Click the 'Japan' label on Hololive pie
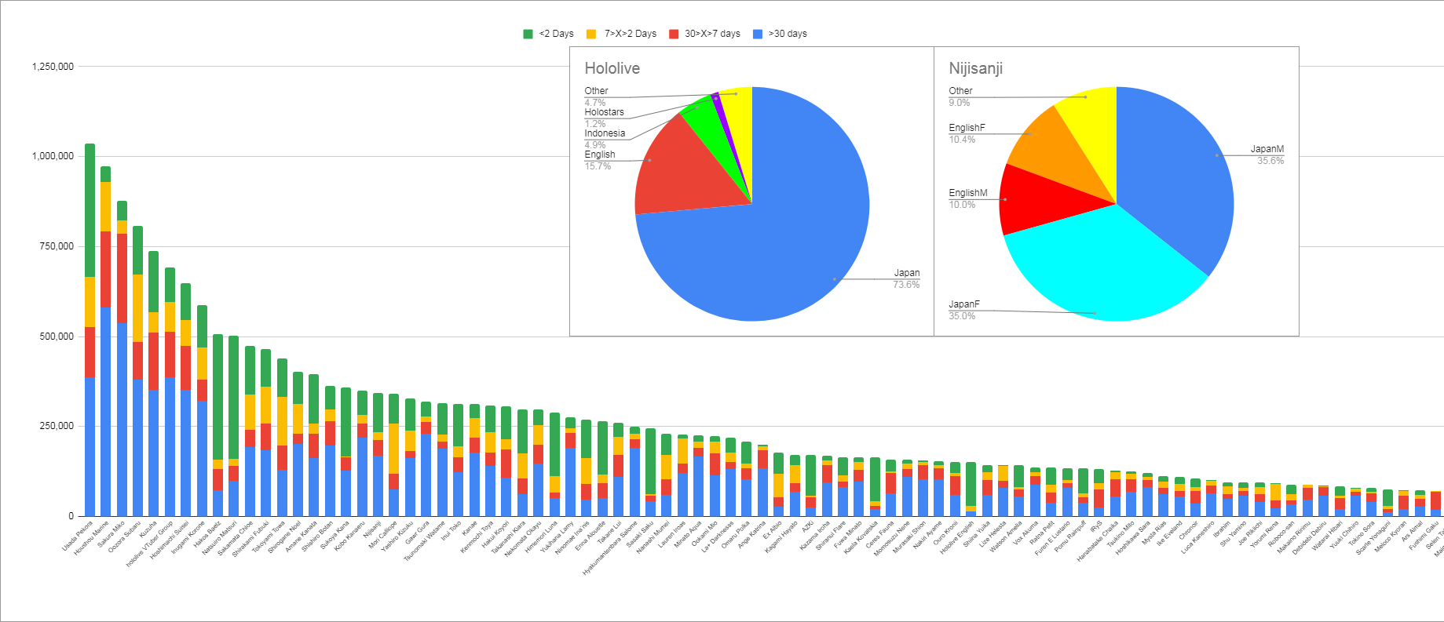This screenshot has height=622, width=1444. (907, 273)
